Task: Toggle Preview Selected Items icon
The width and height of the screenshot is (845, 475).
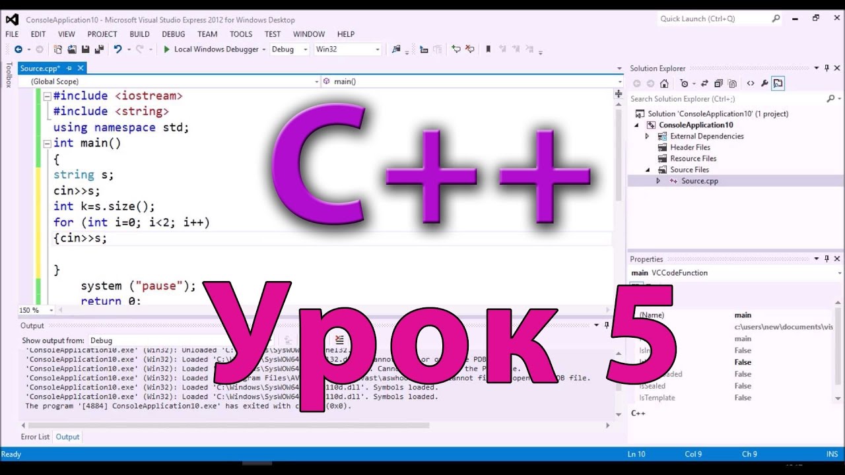Action: (778, 83)
